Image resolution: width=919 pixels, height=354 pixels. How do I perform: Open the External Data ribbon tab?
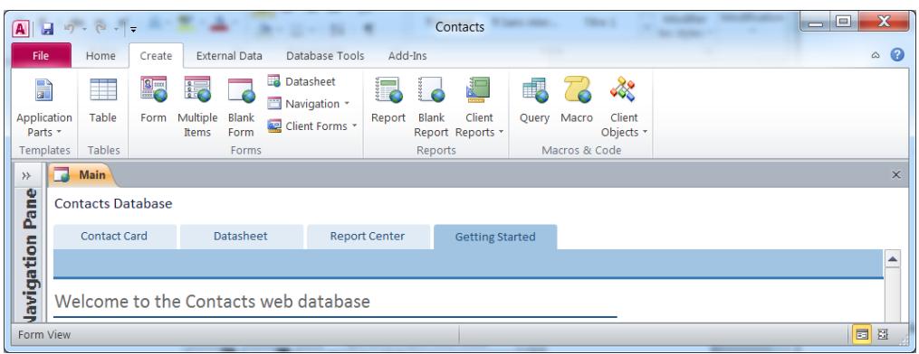229,56
